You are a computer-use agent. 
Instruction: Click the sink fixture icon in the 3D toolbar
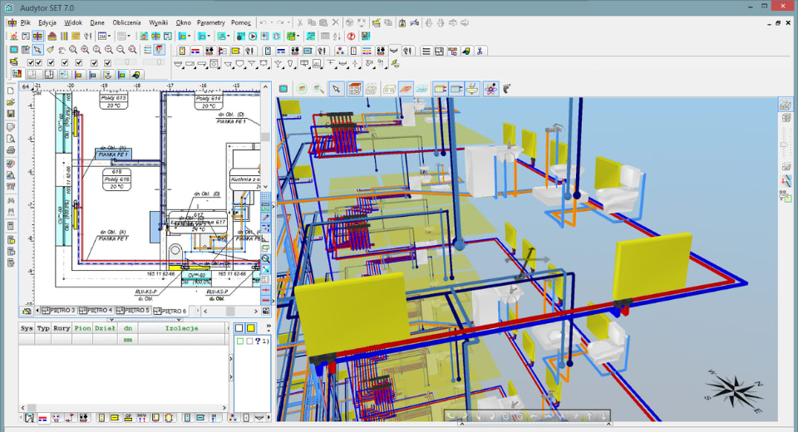(473, 89)
